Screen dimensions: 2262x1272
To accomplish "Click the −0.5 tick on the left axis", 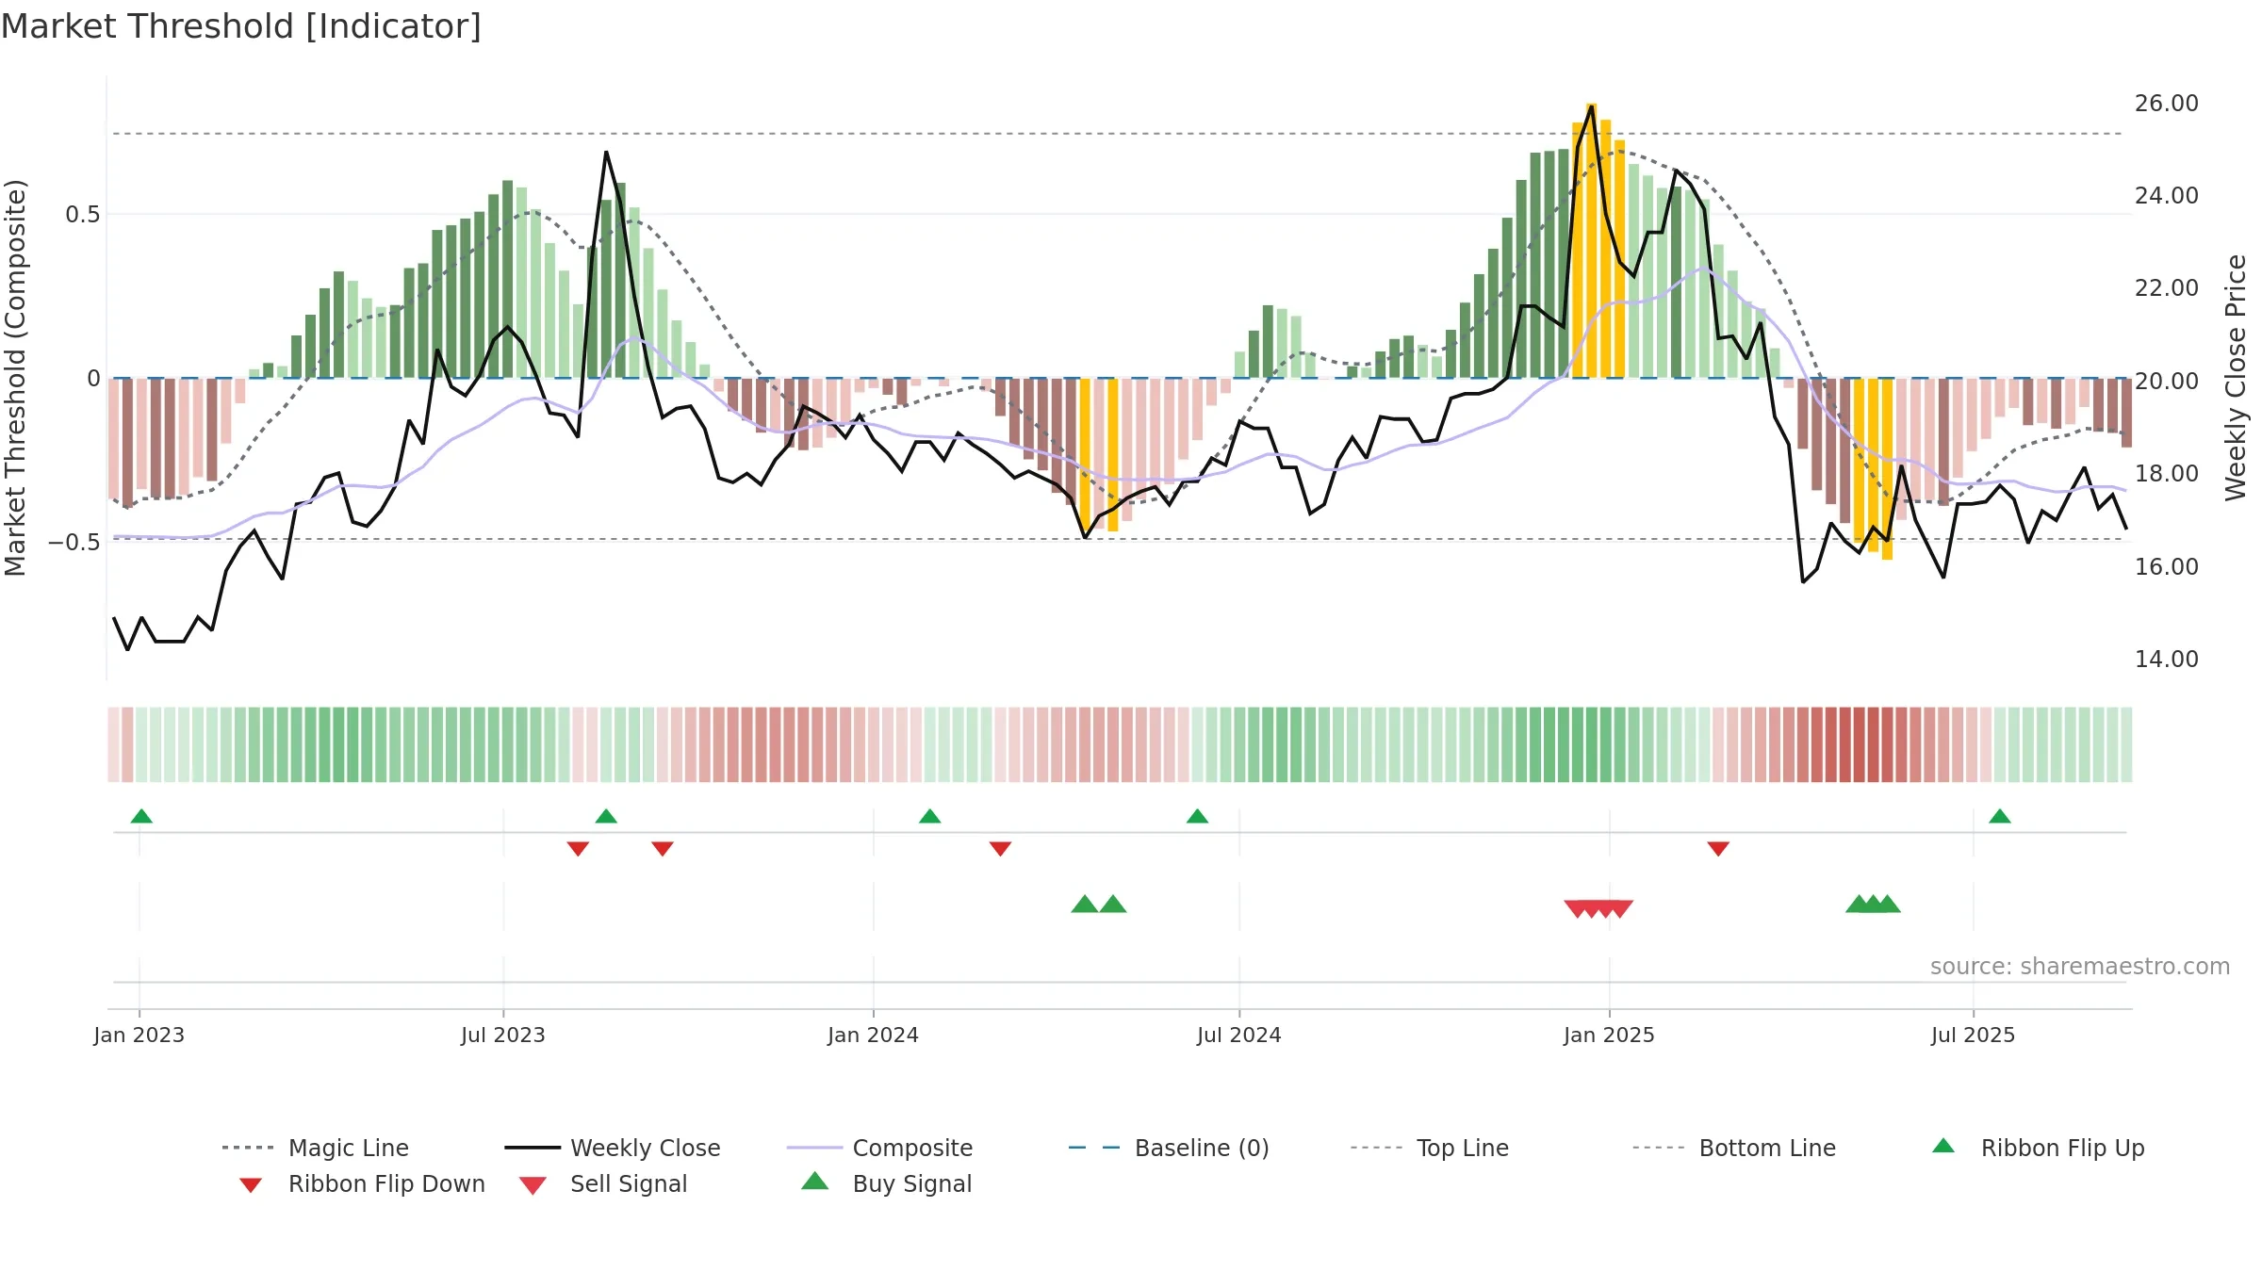I will click(x=74, y=543).
